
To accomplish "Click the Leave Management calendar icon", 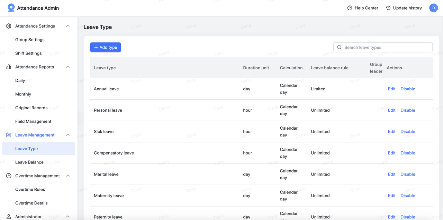I will point(9,135).
